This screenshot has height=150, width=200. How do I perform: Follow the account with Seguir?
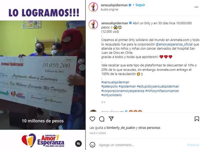(140, 5)
